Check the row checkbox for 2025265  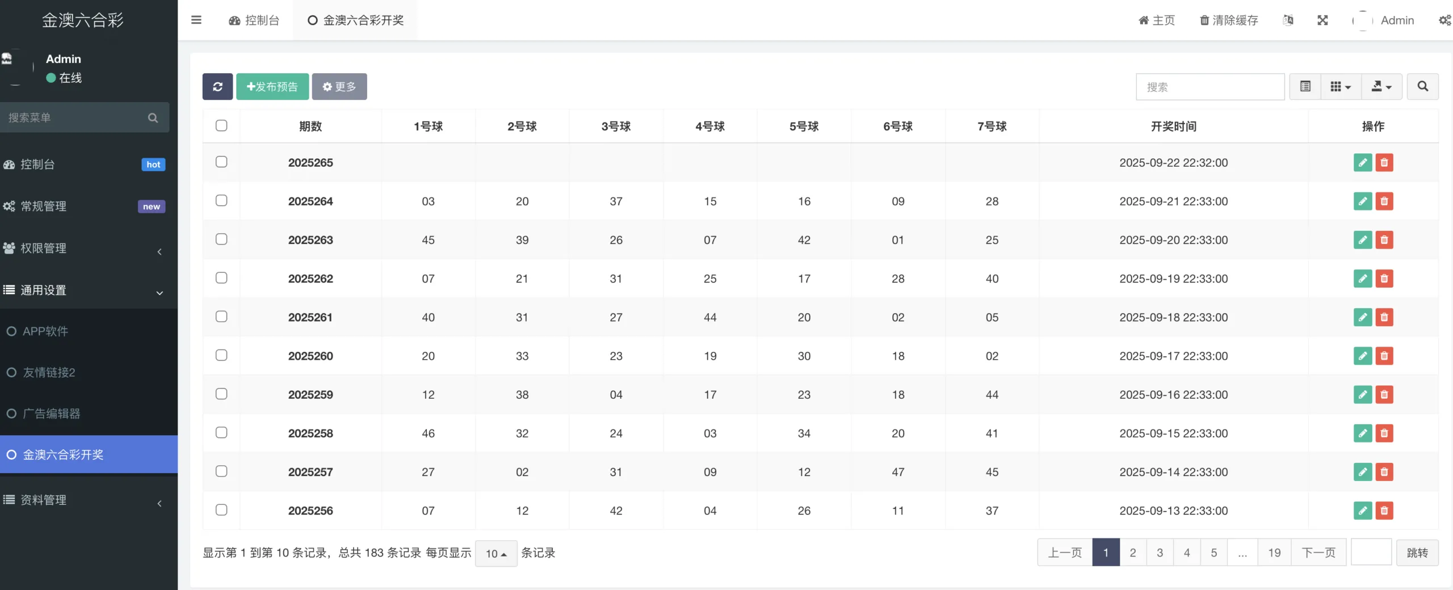pos(221,162)
